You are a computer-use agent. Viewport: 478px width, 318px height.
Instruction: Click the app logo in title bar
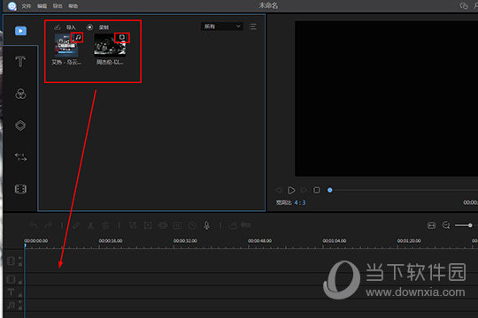point(12,6)
